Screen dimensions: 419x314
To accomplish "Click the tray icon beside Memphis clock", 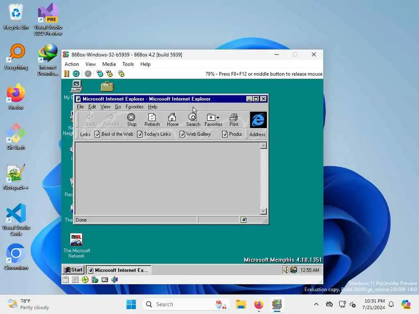I will [x=294, y=270].
